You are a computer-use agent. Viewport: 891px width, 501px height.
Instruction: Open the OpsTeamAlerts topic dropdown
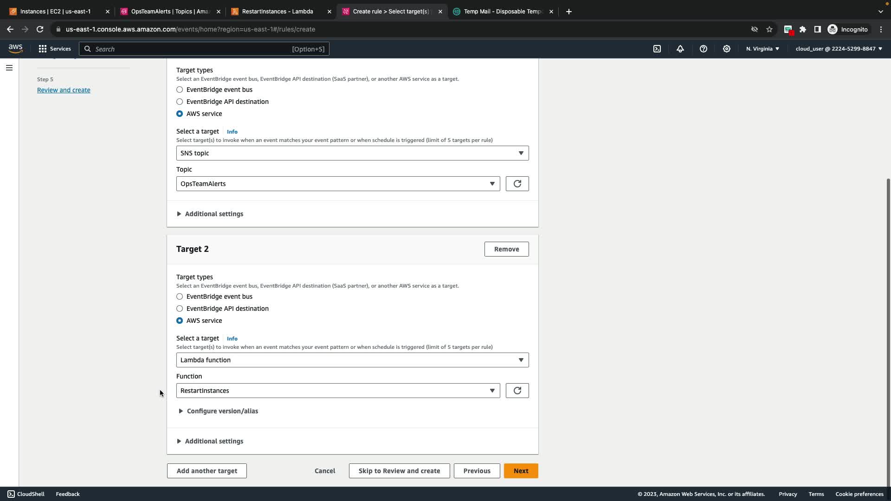pos(338,184)
